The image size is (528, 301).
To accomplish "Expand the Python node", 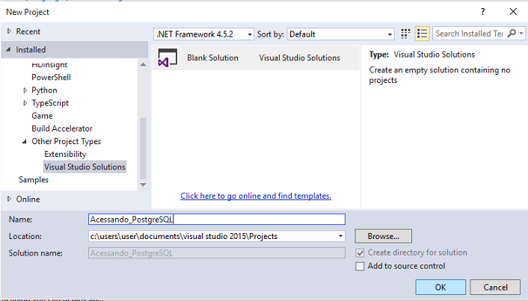I will (25, 90).
